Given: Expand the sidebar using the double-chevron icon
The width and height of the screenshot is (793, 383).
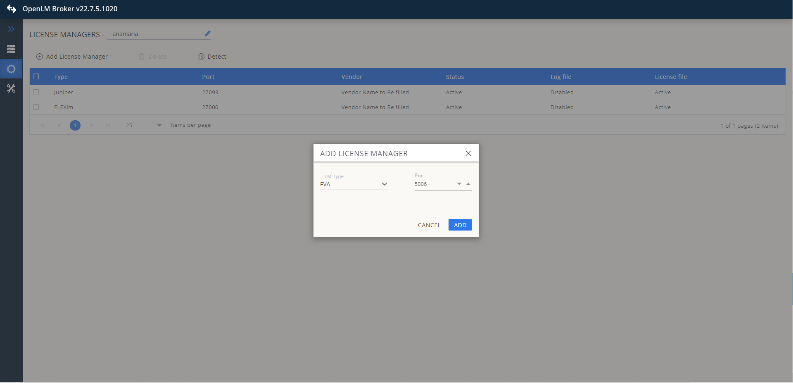Looking at the screenshot, I should point(11,29).
